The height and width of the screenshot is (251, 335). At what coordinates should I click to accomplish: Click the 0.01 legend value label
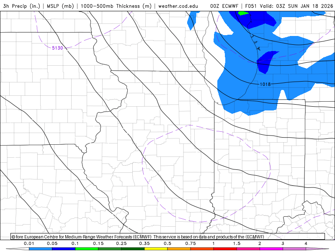pos(29,243)
